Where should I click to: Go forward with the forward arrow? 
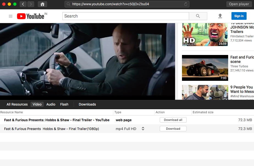coord(31,4)
